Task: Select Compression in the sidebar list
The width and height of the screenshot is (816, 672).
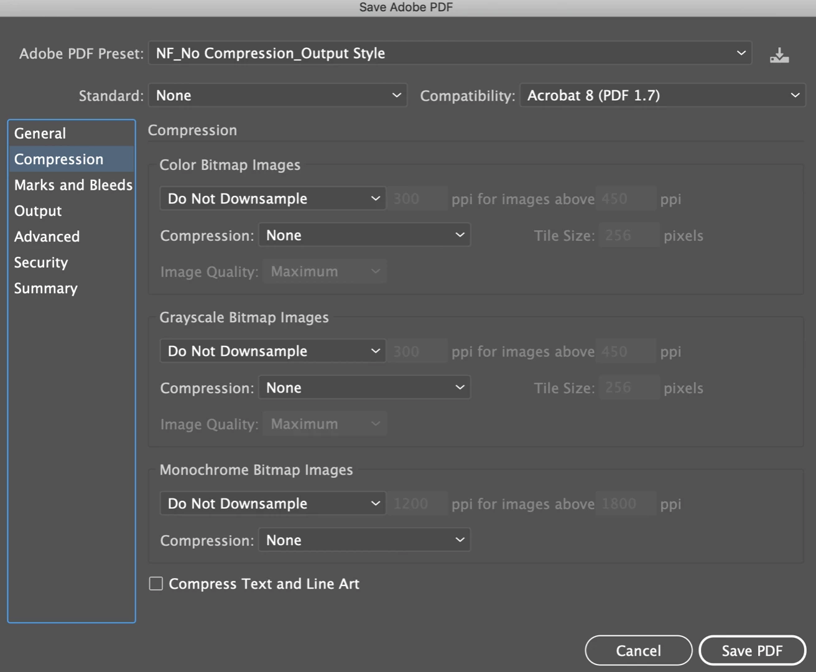Action: pyautogui.click(x=72, y=159)
